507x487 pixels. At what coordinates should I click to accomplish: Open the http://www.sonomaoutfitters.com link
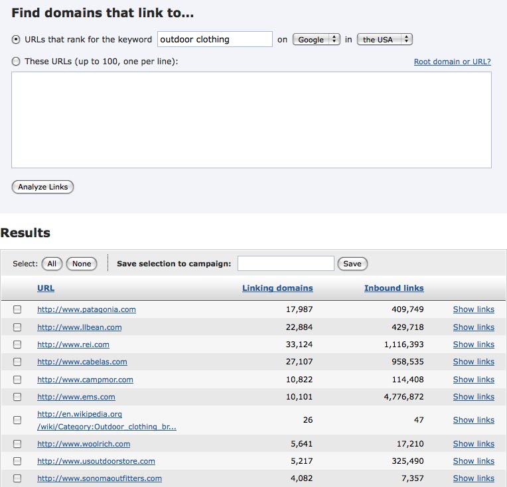coord(100,478)
